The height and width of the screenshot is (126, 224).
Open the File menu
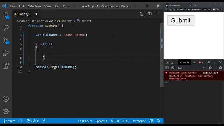point(13,6)
